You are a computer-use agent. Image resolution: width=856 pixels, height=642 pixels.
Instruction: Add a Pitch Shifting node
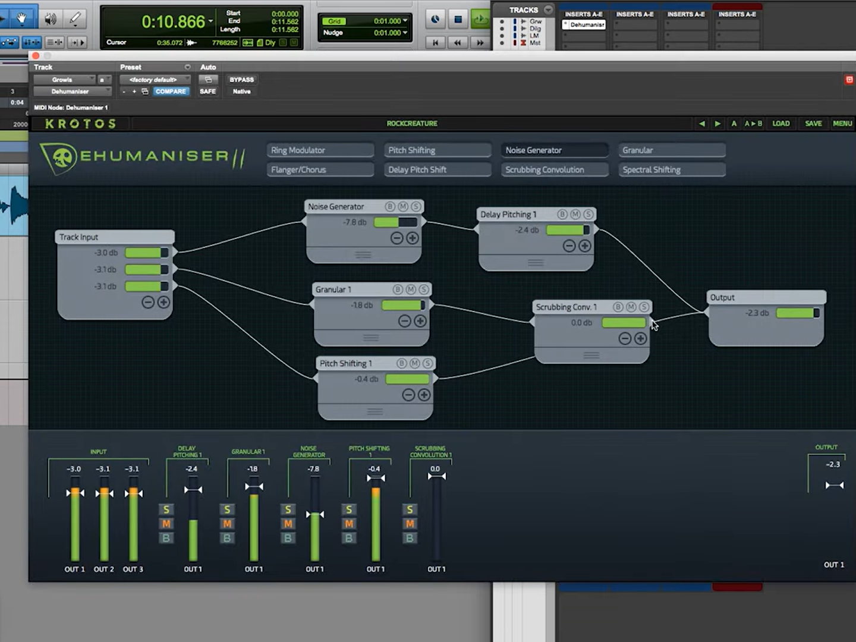coord(438,150)
